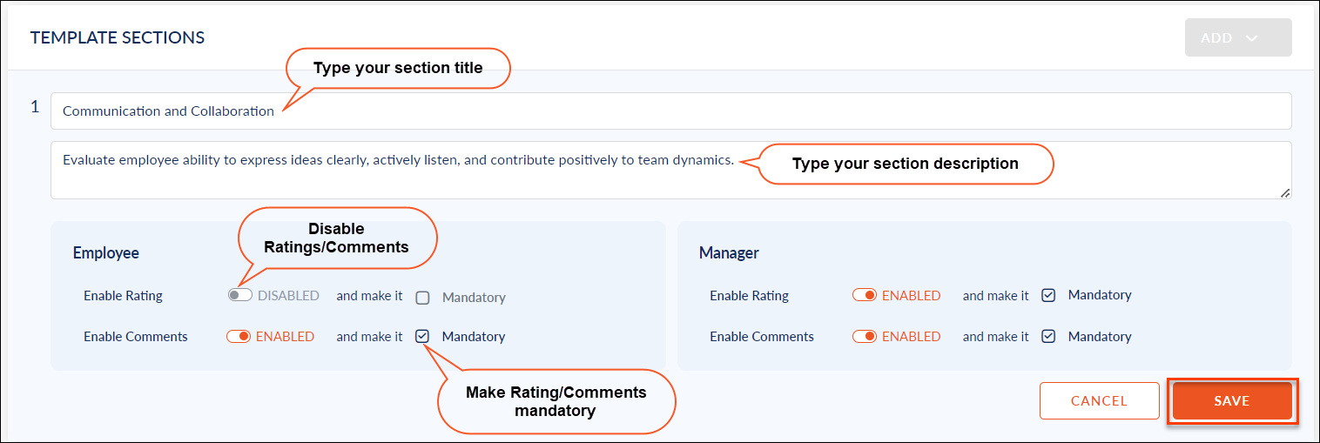Viewport: 1320px width, 443px height.
Task: Toggle Employee Enable Comments switch
Action: [239, 336]
